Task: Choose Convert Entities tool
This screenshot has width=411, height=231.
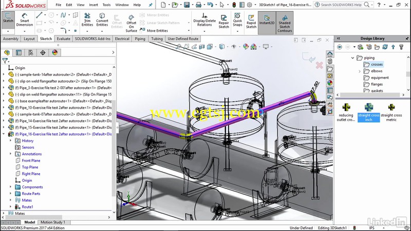Action: pos(102,20)
